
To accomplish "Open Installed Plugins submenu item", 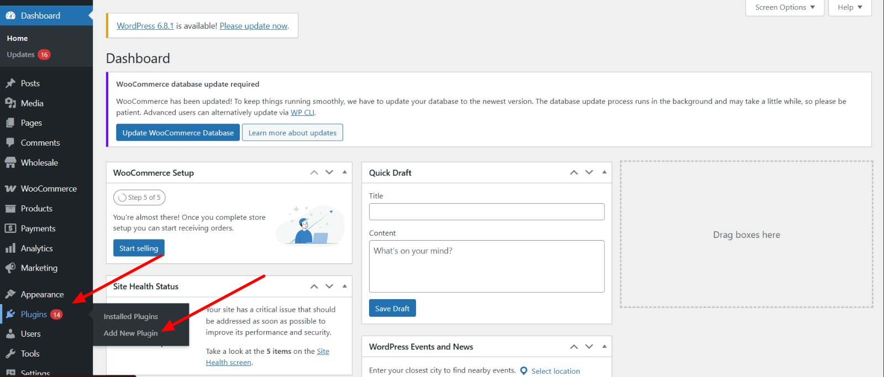I will coord(130,316).
